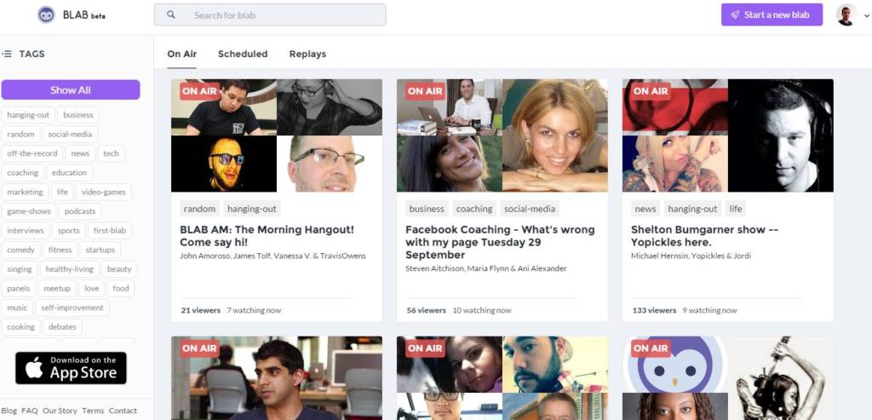
Task: Pick the coaching tag in sidebar
Action: click(23, 173)
